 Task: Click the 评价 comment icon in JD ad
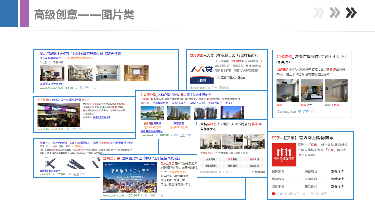[x=318, y=194]
